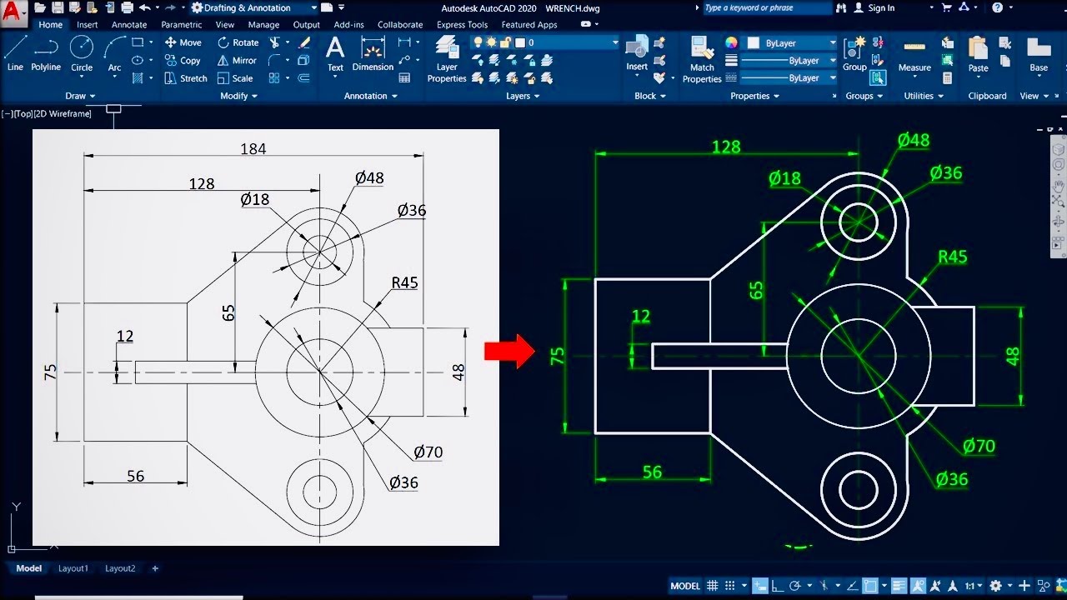
Task: Switch to the Insert ribbon tab
Action: point(88,25)
